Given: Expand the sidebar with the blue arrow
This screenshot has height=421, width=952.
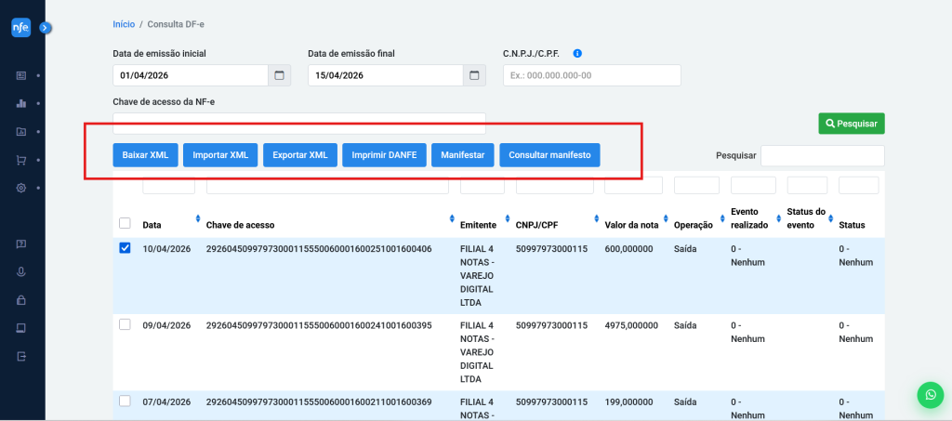Looking at the screenshot, I should pos(46,28).
